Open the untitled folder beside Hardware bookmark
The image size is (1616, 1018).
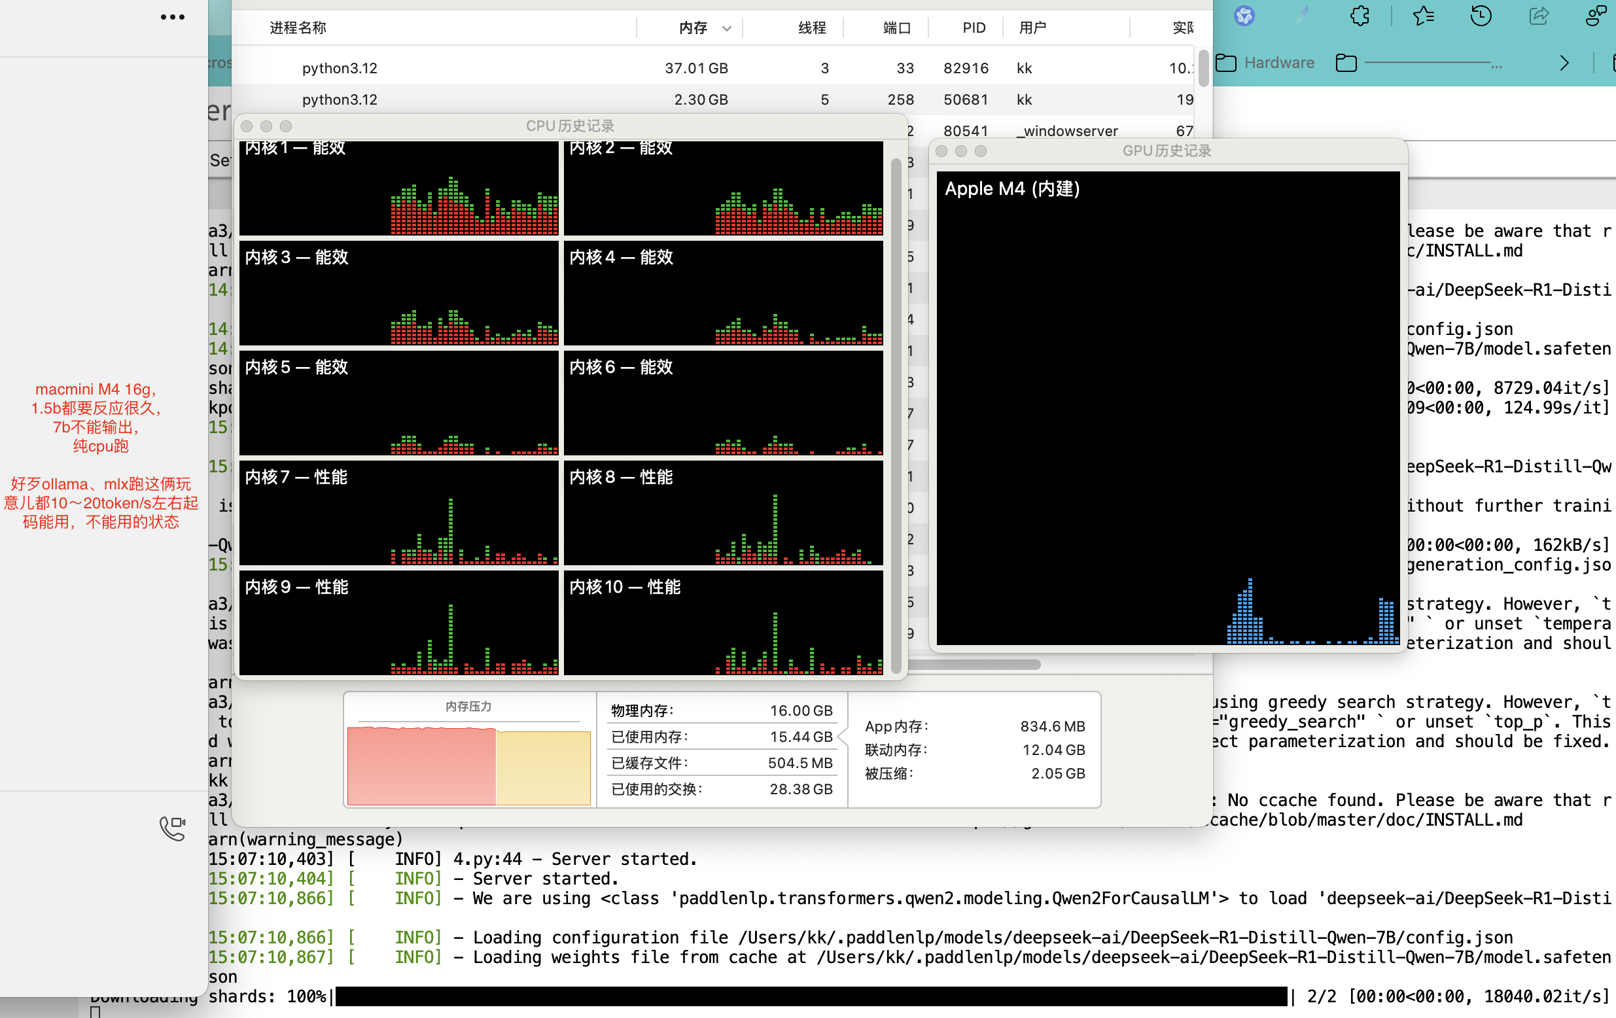(x=1346, y=63)
